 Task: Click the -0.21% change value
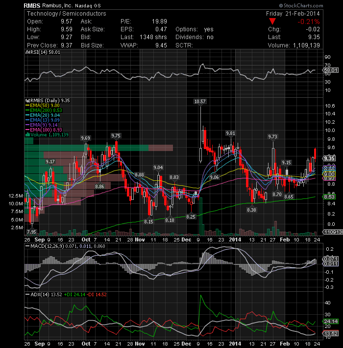pyautogui.click(x=309, y=22)
